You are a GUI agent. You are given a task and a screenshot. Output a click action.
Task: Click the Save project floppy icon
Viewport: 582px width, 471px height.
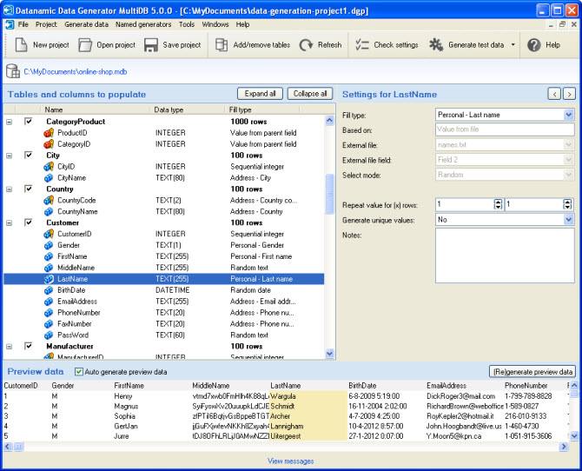(151, 45)
